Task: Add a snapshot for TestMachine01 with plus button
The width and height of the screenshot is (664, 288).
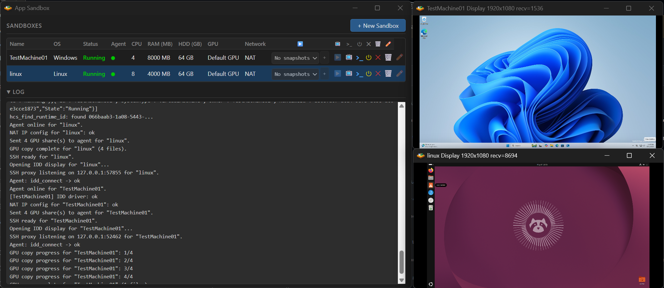Action: [325, 58]
